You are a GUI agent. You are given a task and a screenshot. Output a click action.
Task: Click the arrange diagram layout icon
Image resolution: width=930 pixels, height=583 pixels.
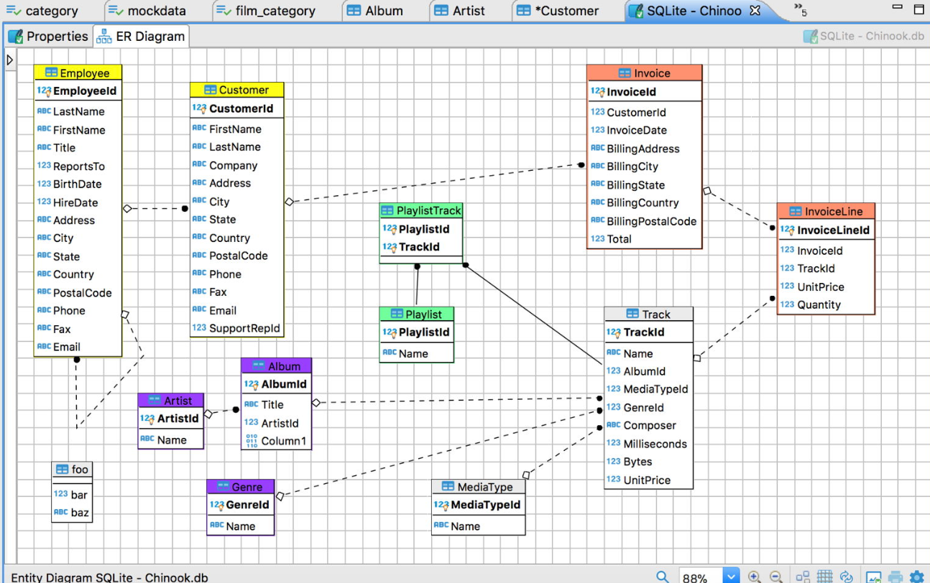(803, 577)
